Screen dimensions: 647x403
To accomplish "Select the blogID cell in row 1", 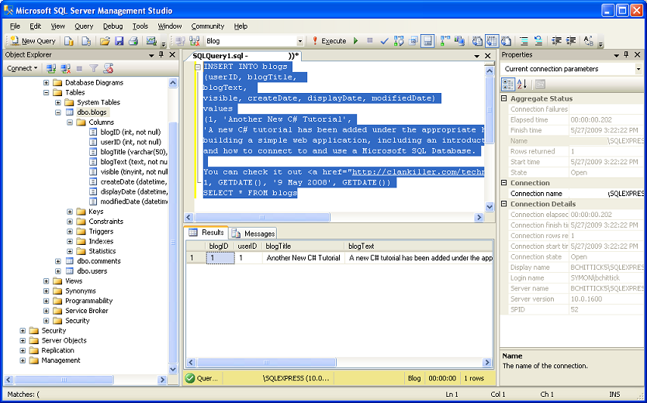I will 220,258.
